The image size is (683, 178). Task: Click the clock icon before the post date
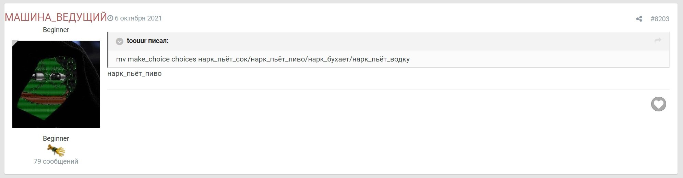pyautogui.click(x=110, y=18)
